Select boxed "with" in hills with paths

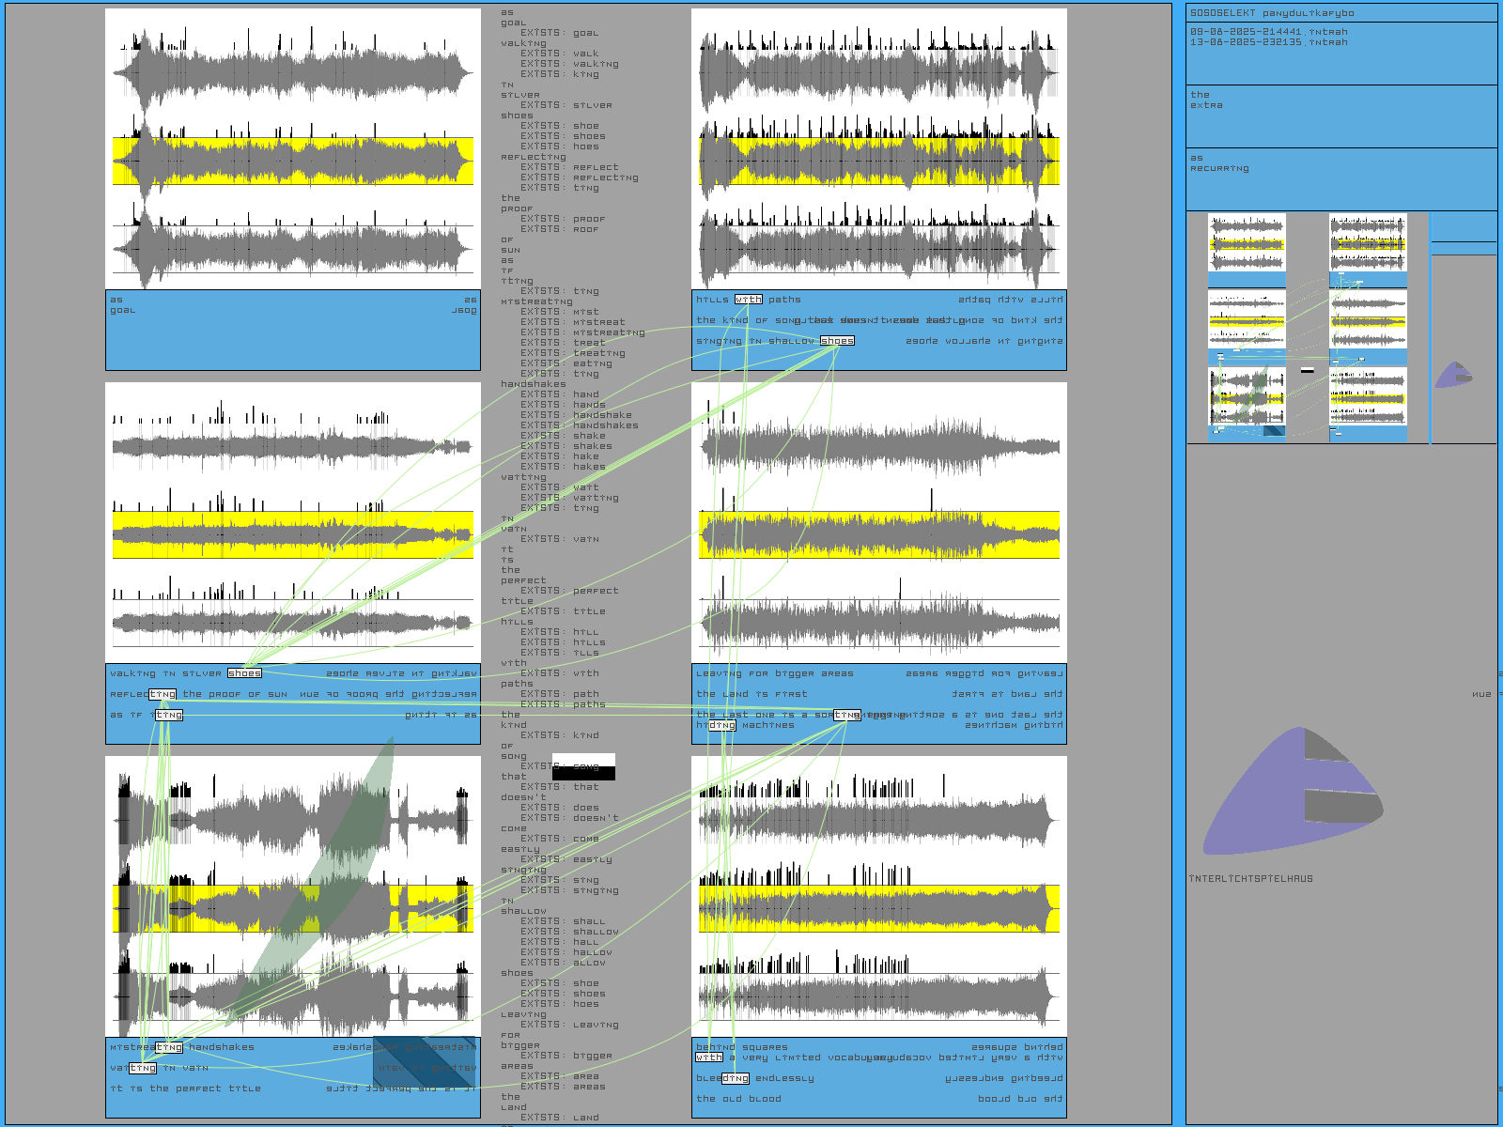pos(748,300)
